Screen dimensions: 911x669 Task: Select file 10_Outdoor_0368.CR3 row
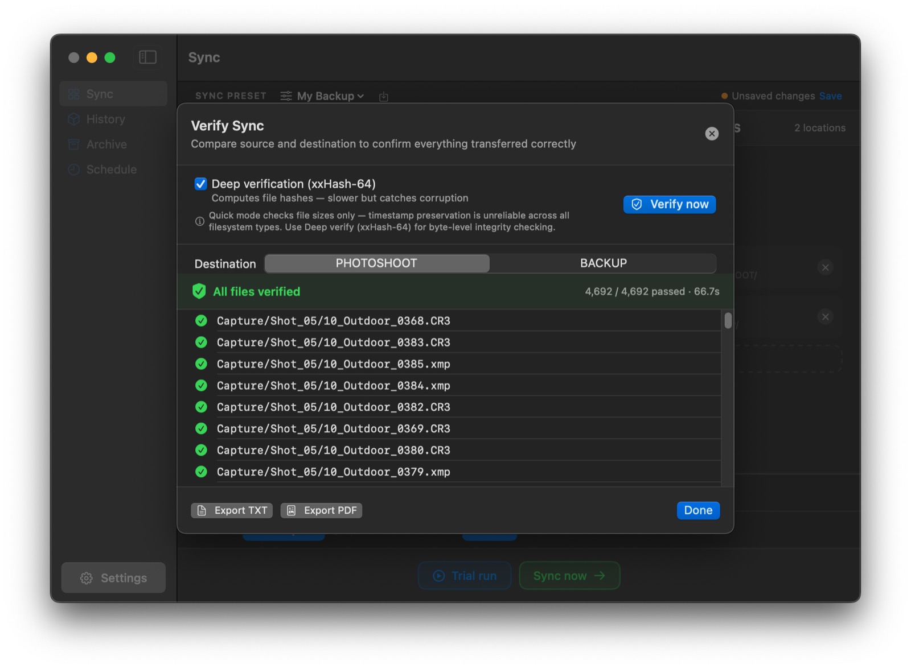click(449, 321)
